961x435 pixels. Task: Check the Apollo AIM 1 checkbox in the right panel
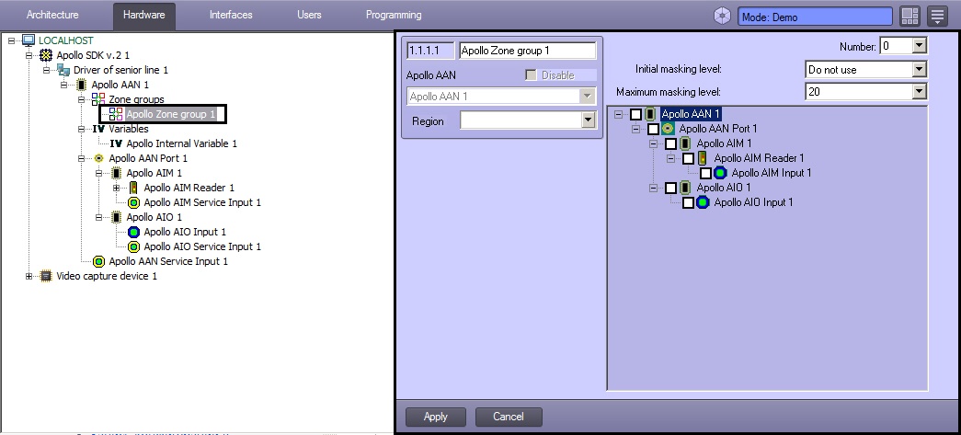(671, 143)
